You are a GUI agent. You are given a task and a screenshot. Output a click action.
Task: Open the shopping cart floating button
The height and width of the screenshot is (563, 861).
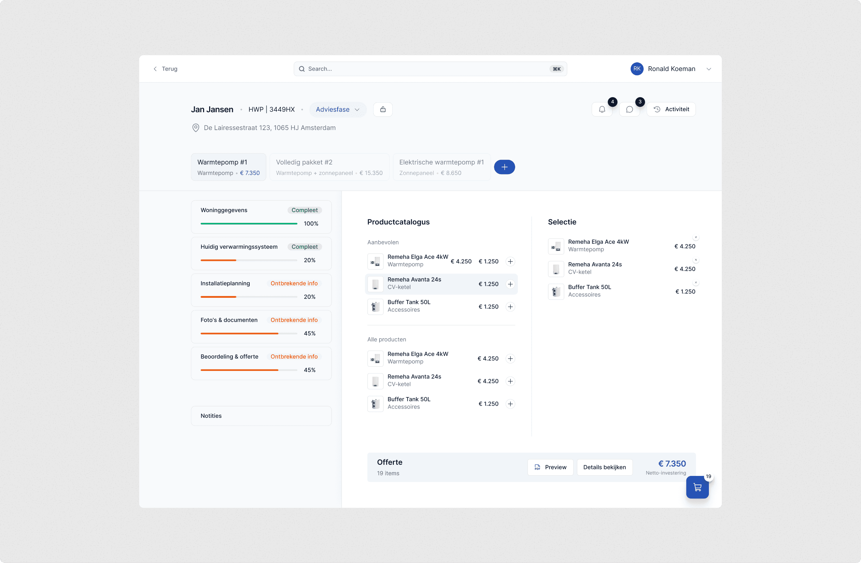697,487
